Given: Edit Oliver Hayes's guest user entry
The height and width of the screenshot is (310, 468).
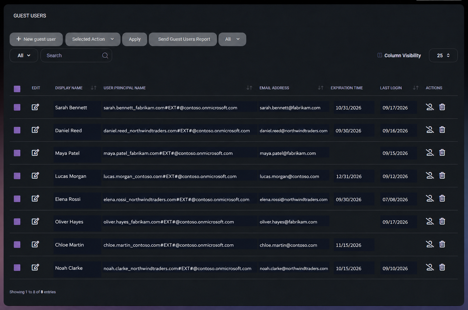Looking at the screenshot, I should (x=35, y=221).
